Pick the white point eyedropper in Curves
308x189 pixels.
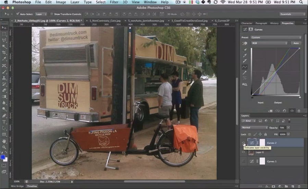tap(245, 61)
